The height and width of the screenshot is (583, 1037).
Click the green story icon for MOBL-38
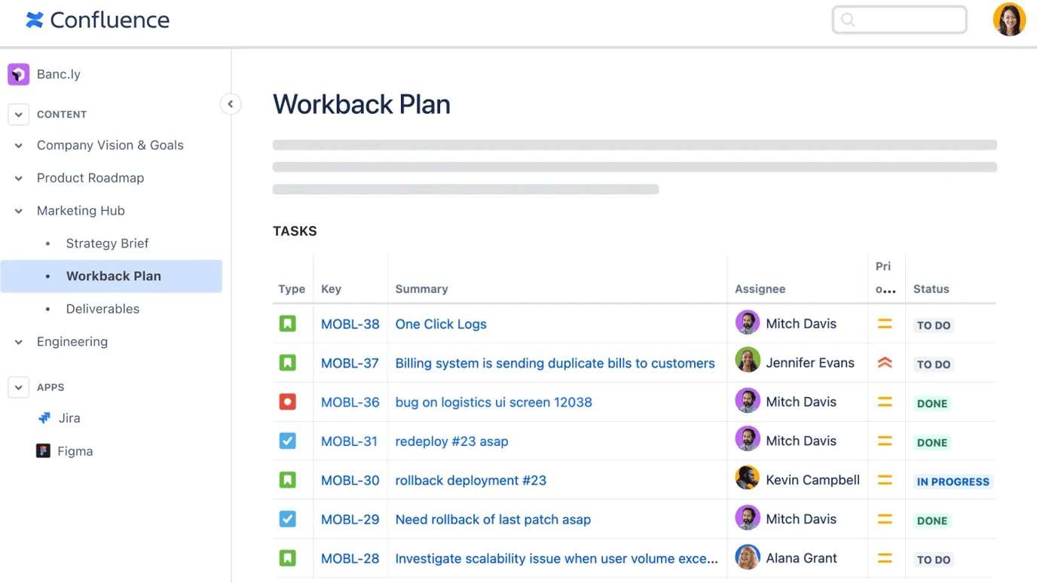point(287,324)
